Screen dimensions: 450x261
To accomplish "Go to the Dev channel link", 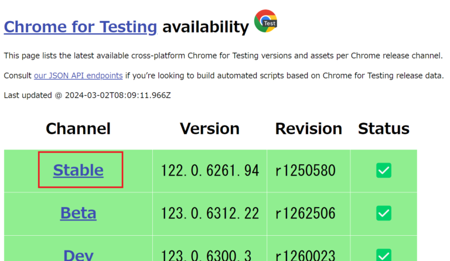I will [x=78, y=255].
